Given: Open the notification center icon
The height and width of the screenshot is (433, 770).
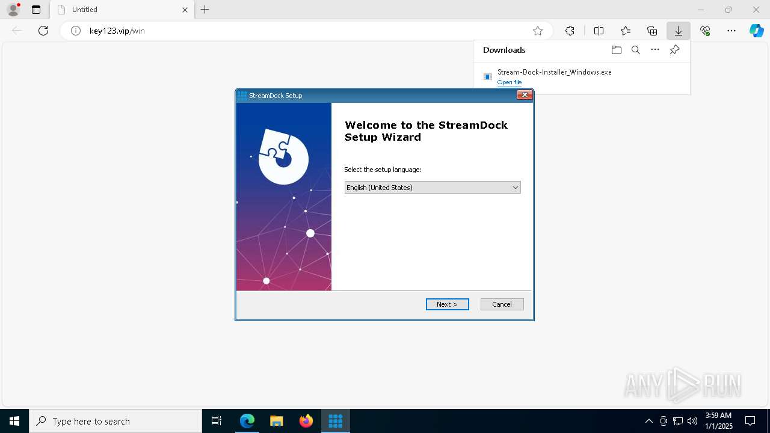Looking at the screenshot, I should 751,421.
